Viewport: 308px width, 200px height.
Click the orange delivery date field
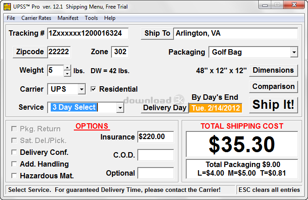tap(216, 108)
